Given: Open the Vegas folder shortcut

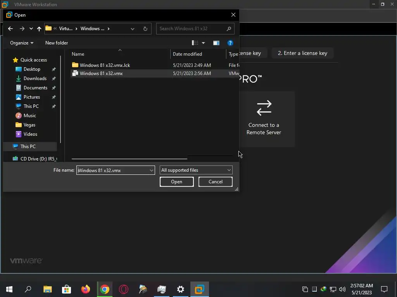Looking at the screenshot, I should 29,125.
